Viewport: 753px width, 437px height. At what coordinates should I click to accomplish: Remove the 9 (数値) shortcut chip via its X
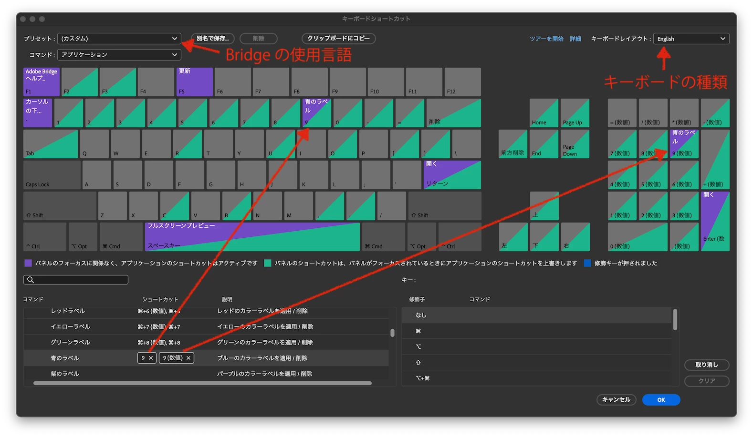tap(188, 358)
